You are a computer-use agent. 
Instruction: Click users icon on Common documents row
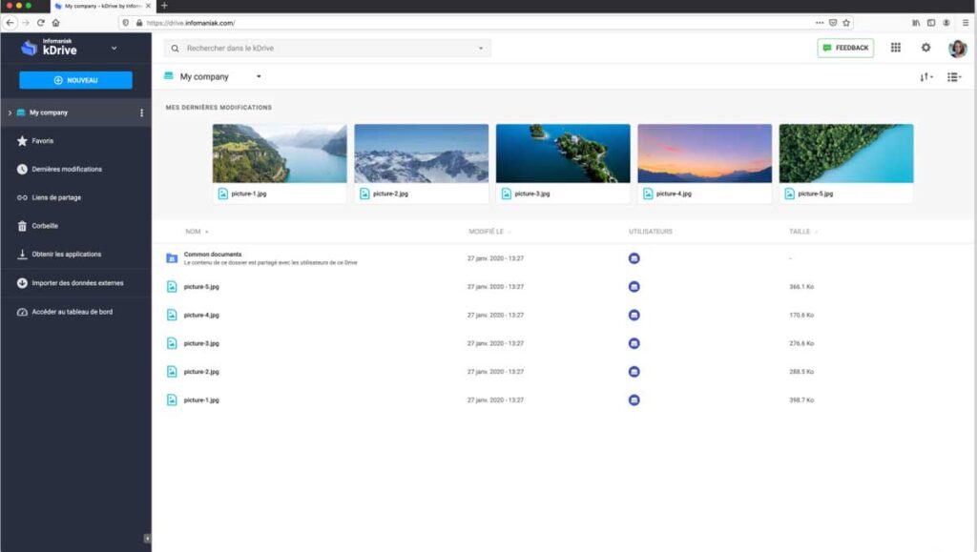click(x=634, y=258)
